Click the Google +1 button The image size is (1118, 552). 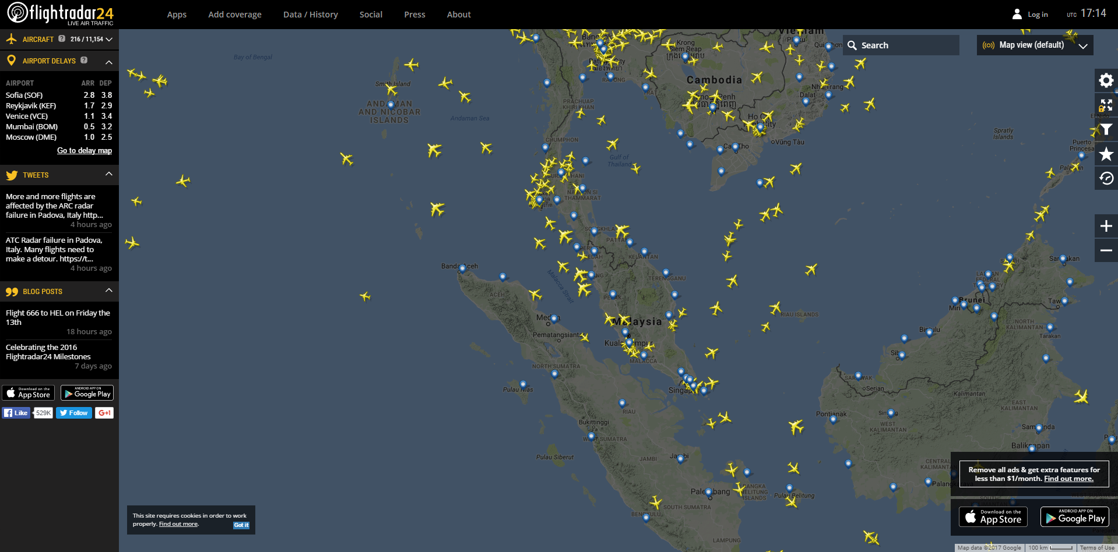[104, 413]
